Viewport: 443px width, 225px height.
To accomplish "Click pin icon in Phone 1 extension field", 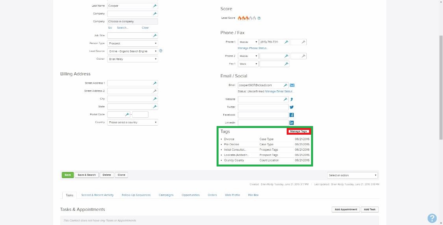I will 303,42.
